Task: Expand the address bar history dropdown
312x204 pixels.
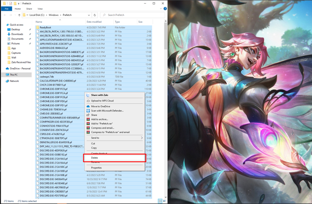Action: click(89, 15)
